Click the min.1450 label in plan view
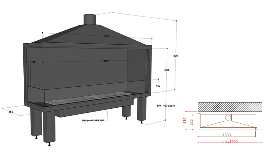The height and width of the screenshot is (161, 278). pos(230,142)
